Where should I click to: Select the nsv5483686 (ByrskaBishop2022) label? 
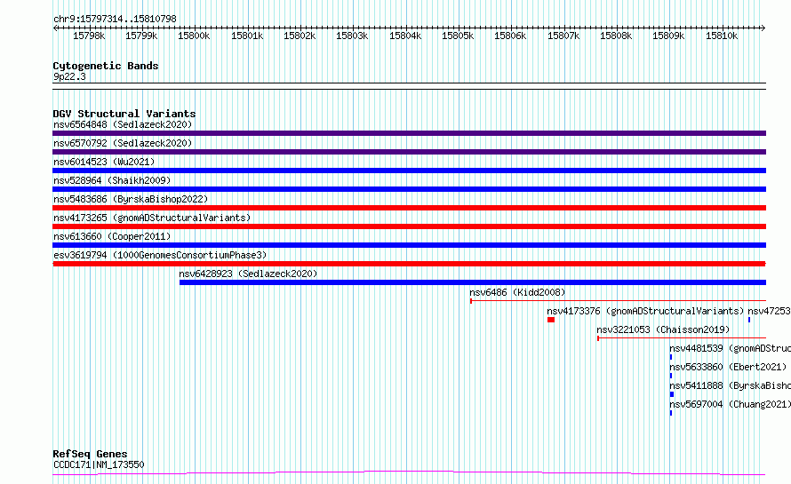point(131,199)
